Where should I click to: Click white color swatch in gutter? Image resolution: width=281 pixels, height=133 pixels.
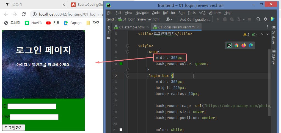pos(121,130)
